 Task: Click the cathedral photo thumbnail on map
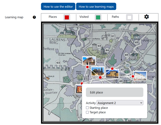[x=98, y=71]
